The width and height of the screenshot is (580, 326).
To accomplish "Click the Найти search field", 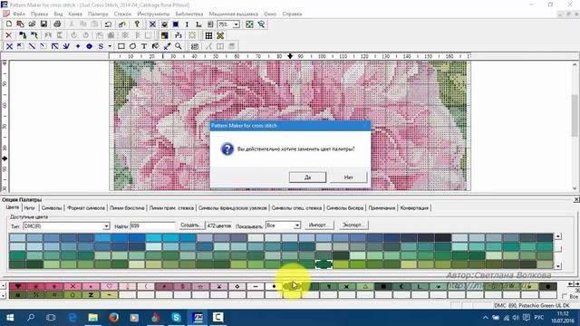I will pos(152,225).
